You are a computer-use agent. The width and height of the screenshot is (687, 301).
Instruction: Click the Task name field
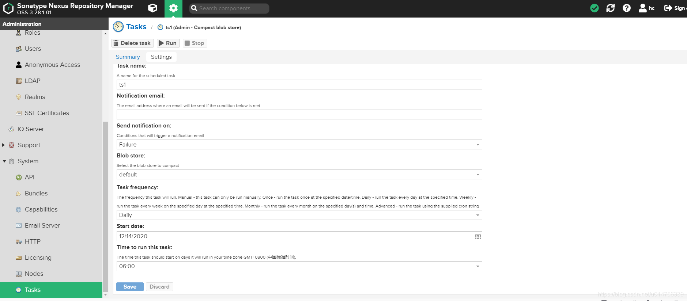pos(299,85)
